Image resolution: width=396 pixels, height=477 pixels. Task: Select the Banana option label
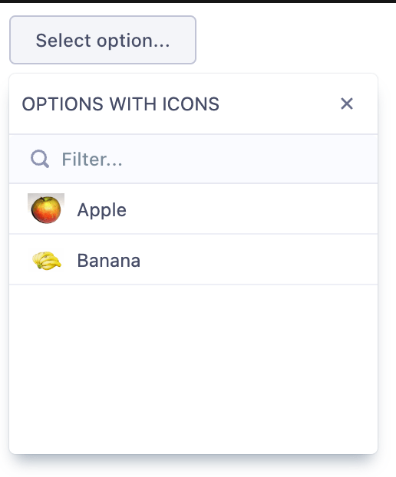pyautogui.click(x=109, y=261)
